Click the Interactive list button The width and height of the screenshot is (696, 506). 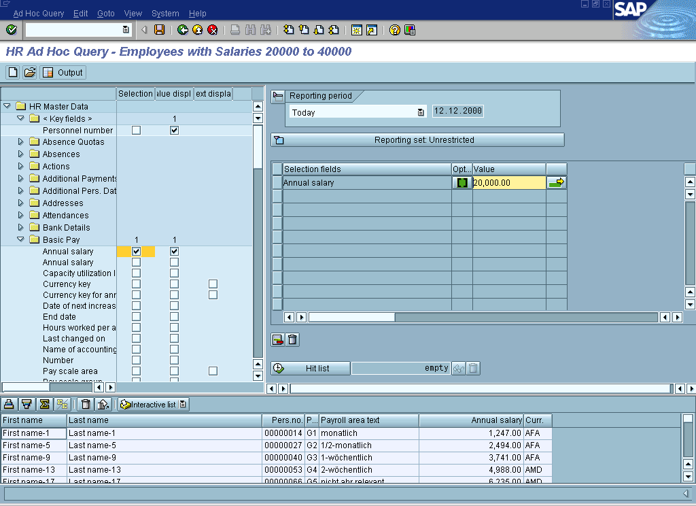(x=154, y=404)
